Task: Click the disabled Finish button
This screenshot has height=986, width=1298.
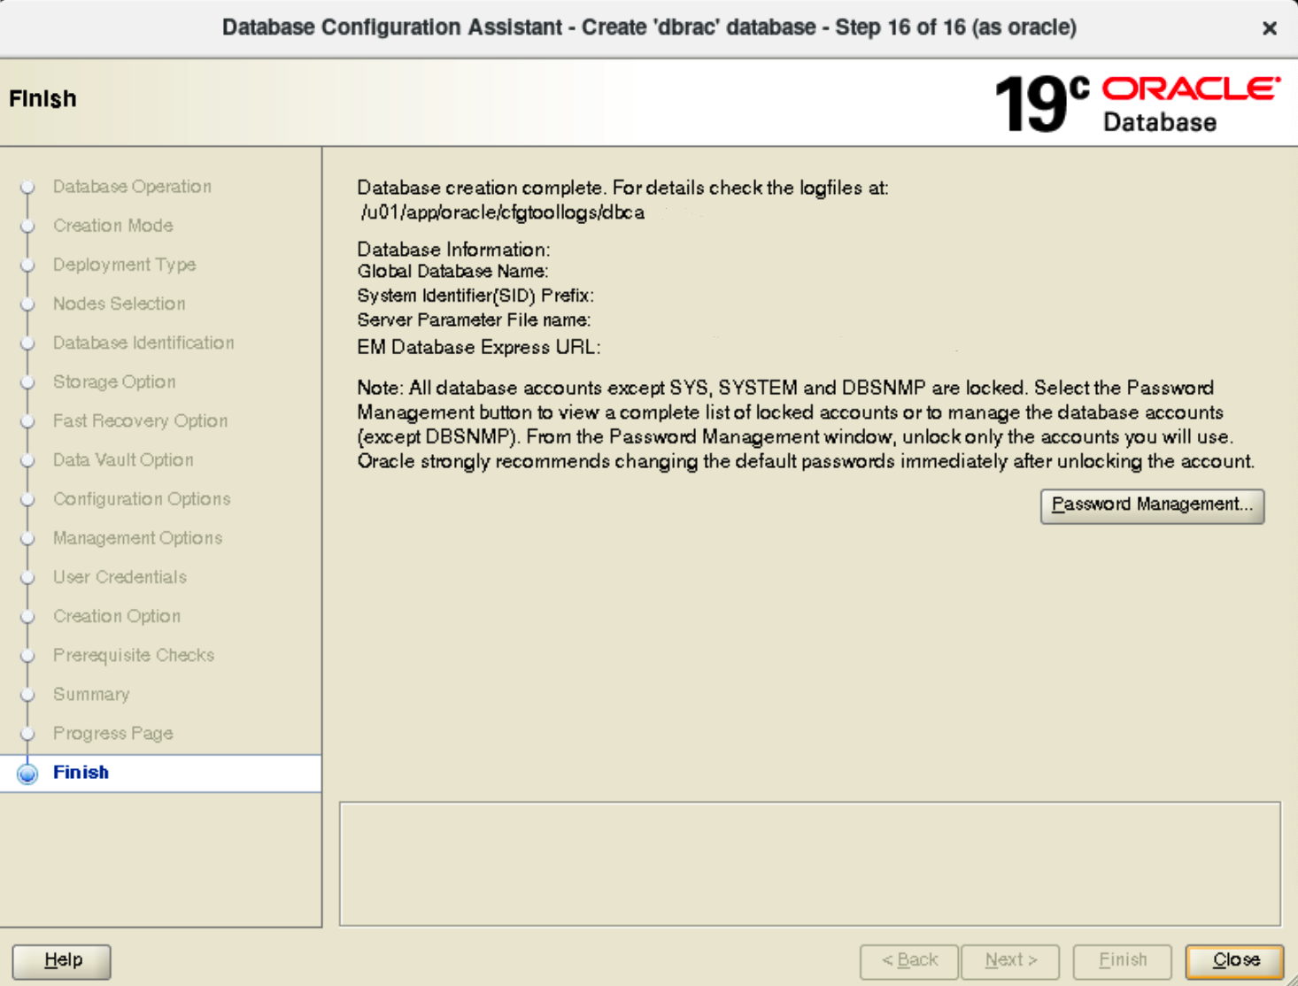Action: pyautogui.click(x=1122, y=960)
